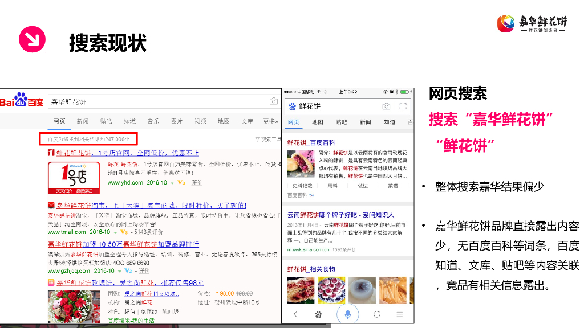
Task: Expand the arrow next to gzhjdq.com date
Action: tap(119, 272)
